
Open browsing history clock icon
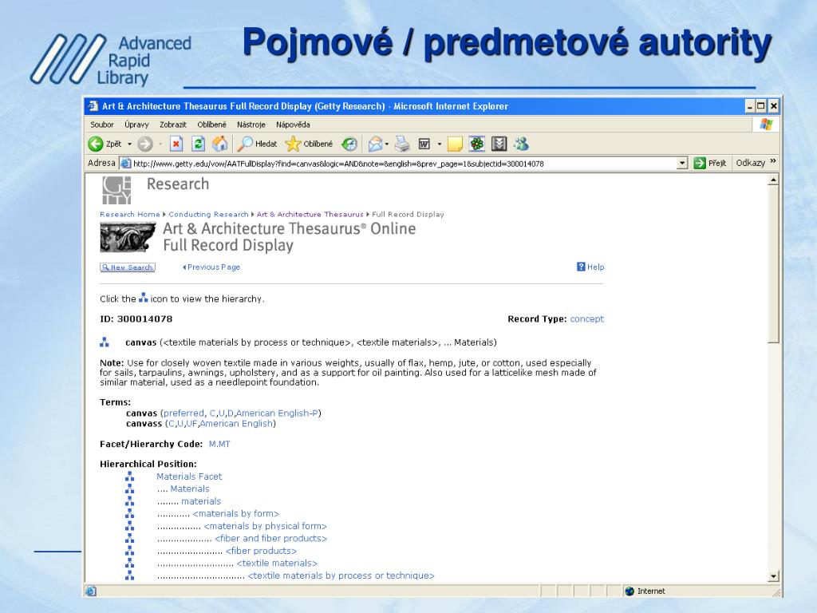pyautogui.click(x=349, y=144)
